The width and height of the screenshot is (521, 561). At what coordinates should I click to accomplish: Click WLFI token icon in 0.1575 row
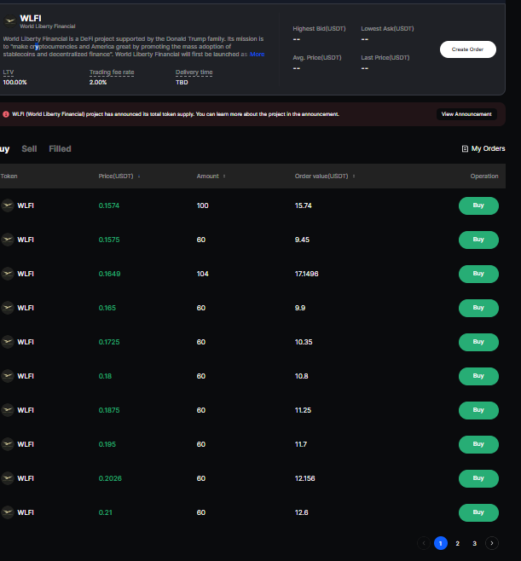(8, 240)
